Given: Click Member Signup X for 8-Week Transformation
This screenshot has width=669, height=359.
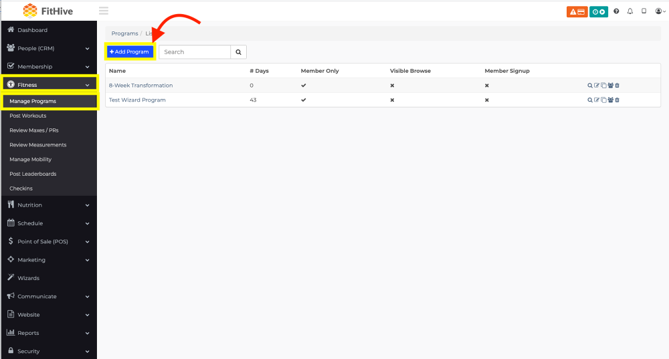Looking at the screenshot, I should 487,86.
